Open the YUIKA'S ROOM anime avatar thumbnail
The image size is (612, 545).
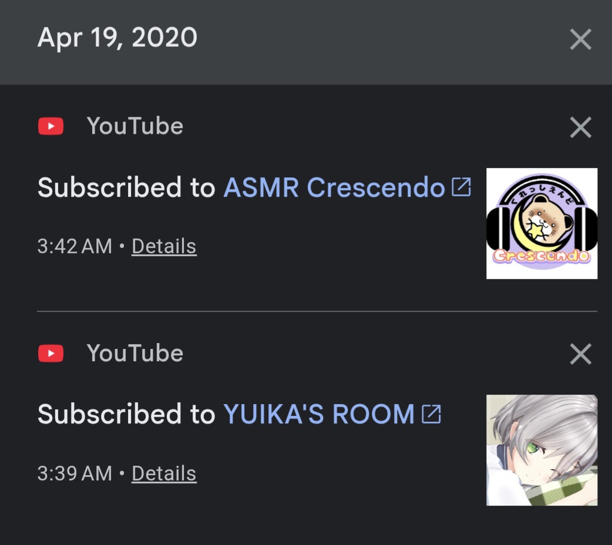542,450
